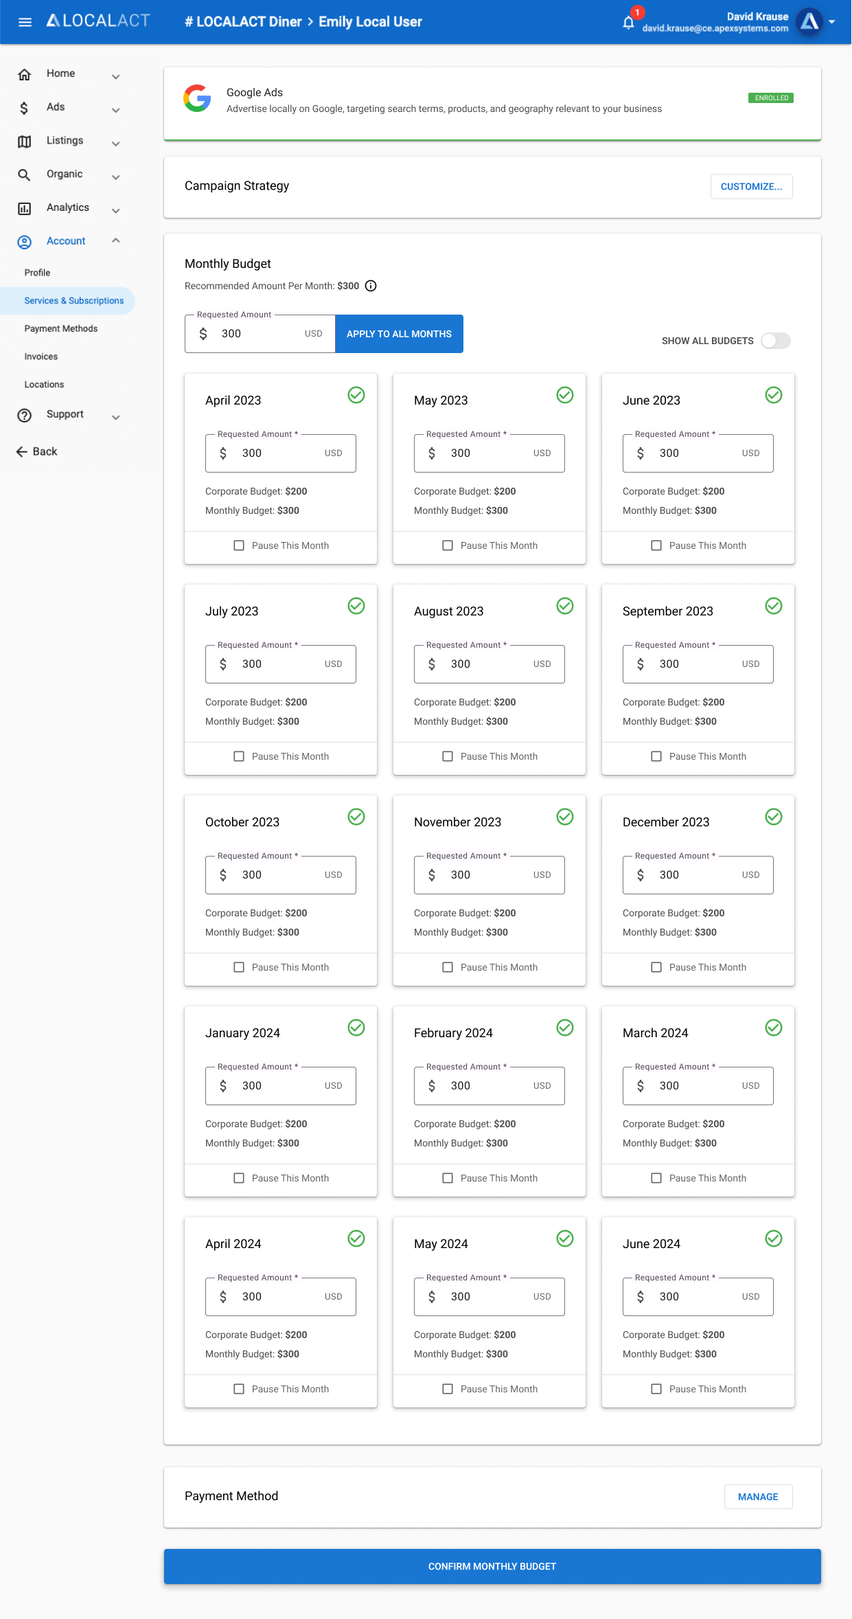Screen dimensions: 852x1619
Task: Click the info icon beside recommended amount
Action: point(371,286)
